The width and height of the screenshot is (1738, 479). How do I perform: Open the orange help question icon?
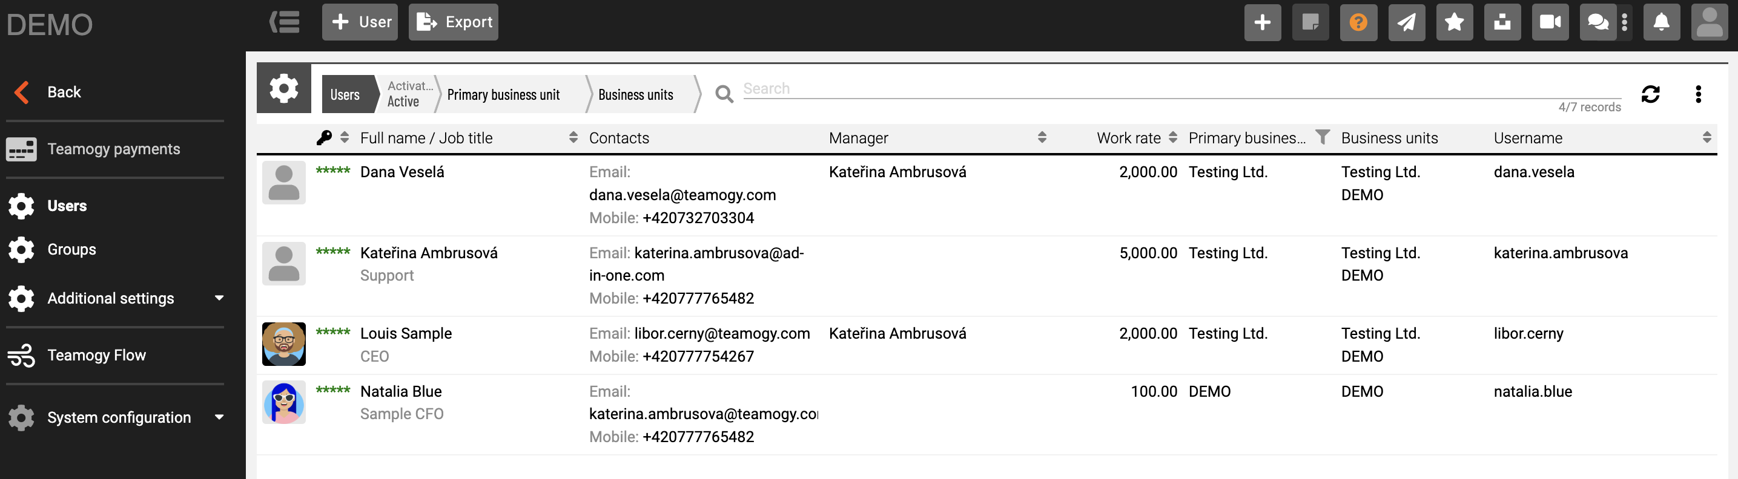coord(1358,22)
